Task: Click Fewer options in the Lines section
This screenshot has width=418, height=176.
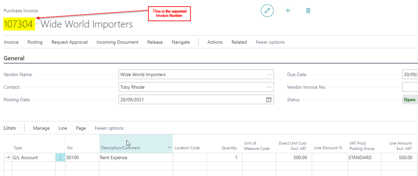Action: [109, 128]
